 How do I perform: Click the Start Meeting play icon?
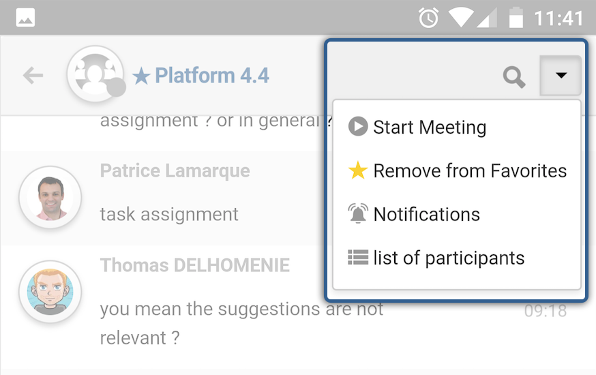point(358,126)
